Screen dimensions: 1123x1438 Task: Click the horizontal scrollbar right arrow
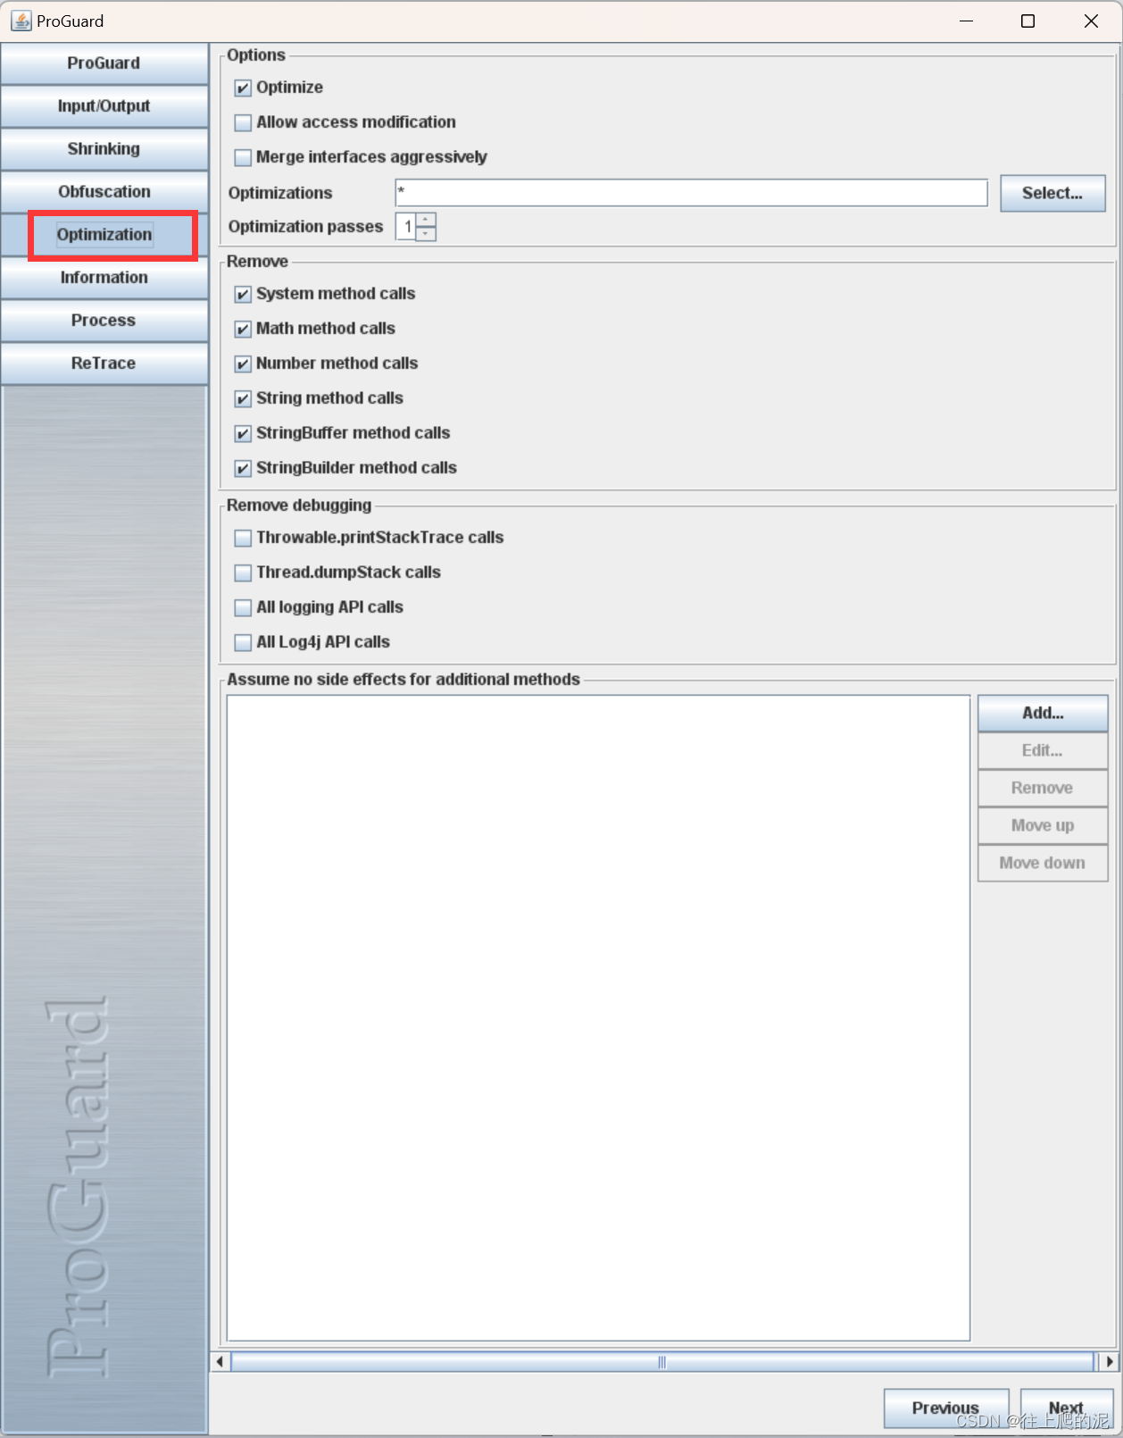coord(1109,1362)
